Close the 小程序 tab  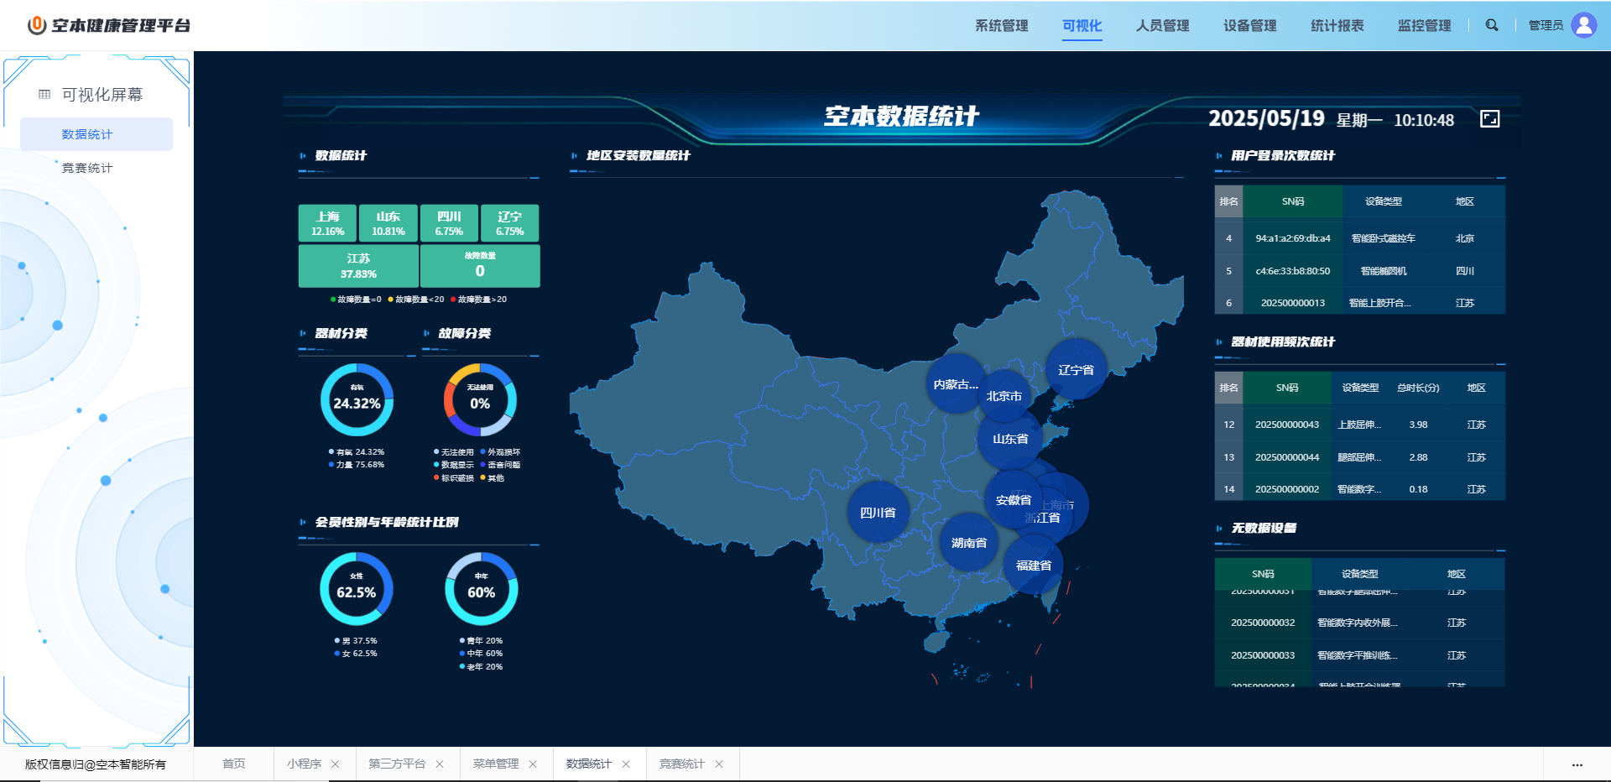336,764
